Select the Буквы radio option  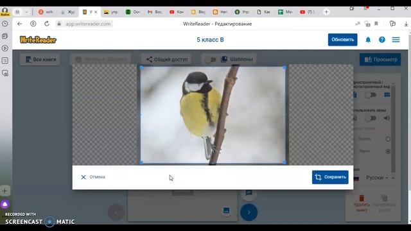[x=388, y=139]
